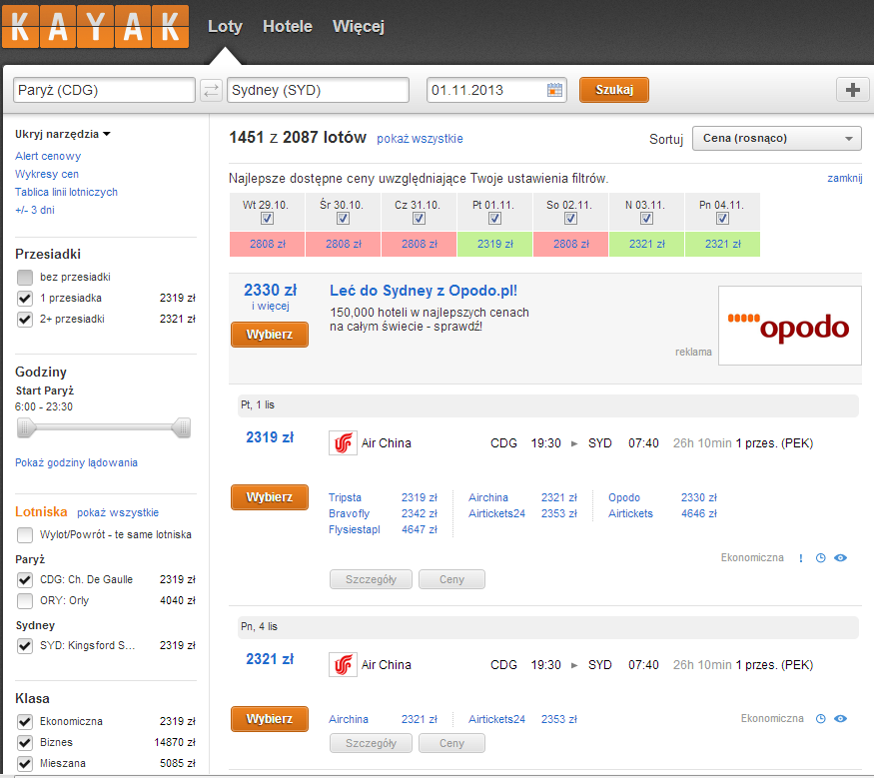Expand the Szczegóły of the first flight
This screenshot has width=874, height=778.
coord(371,579)
